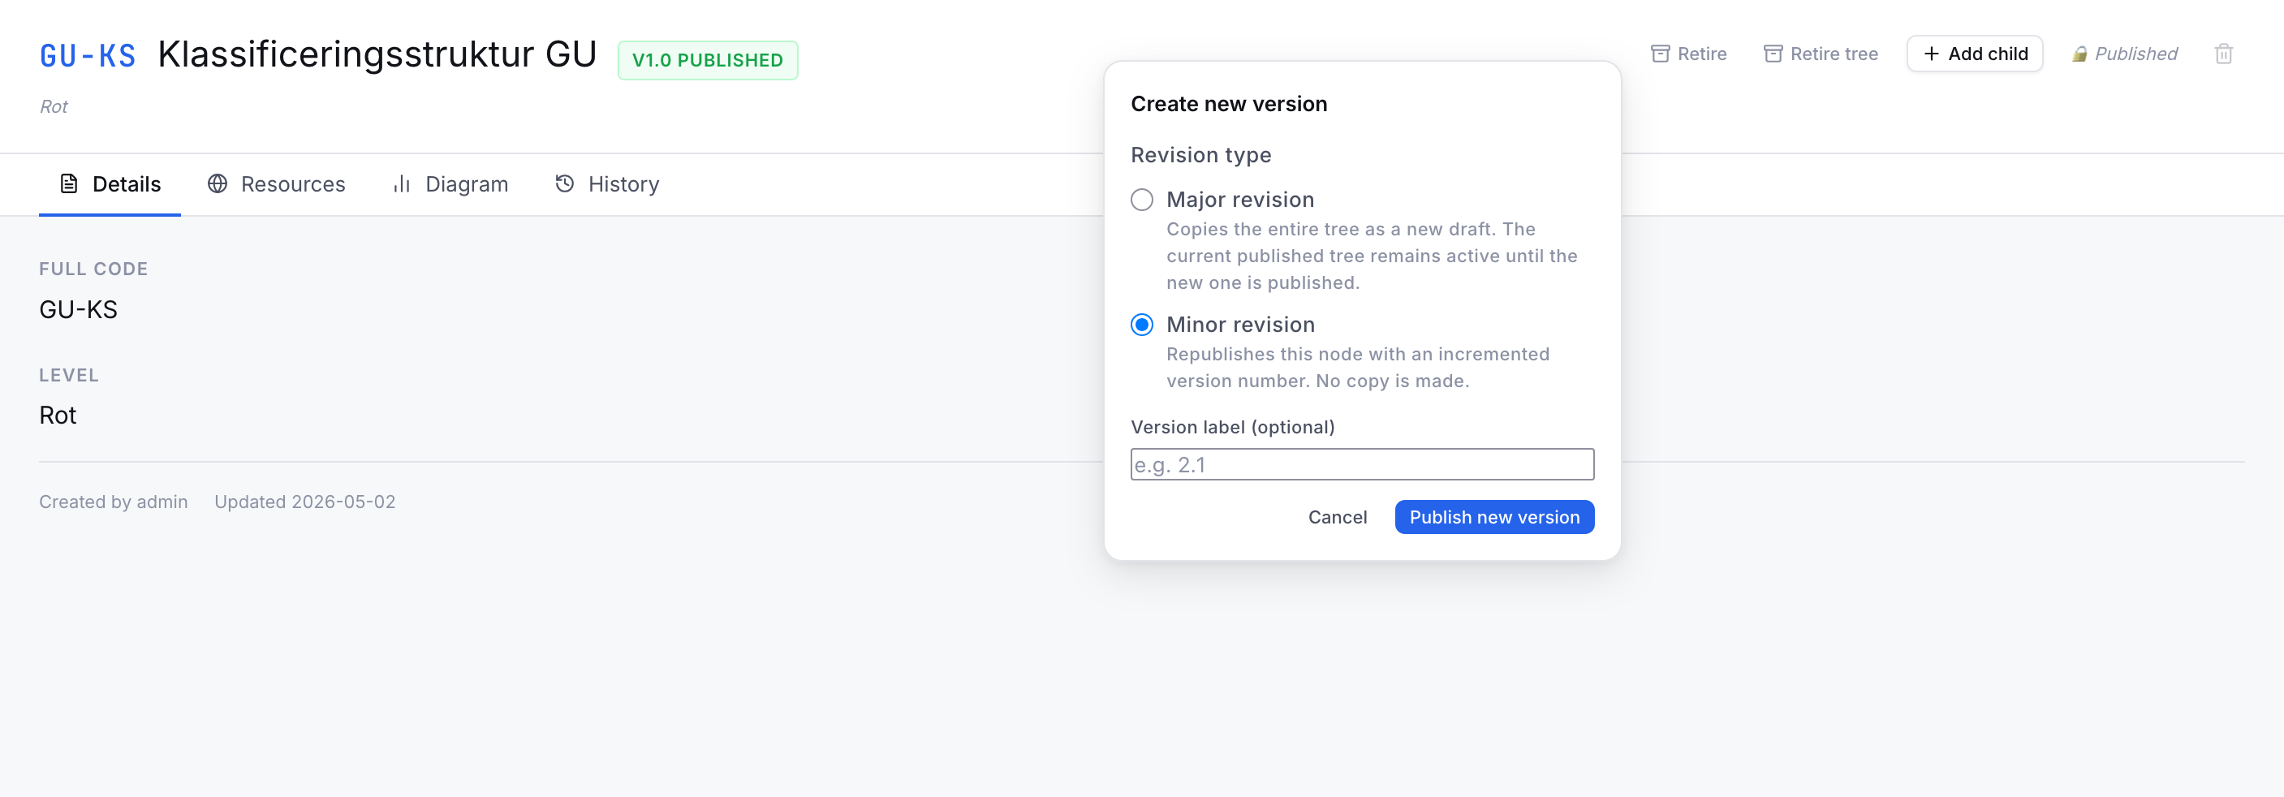
Task: Click the Major revision label text
Action: pos(1239,200)
